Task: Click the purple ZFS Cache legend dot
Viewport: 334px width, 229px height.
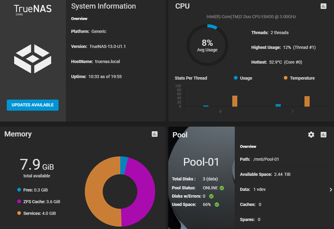Action: (19, 201)
